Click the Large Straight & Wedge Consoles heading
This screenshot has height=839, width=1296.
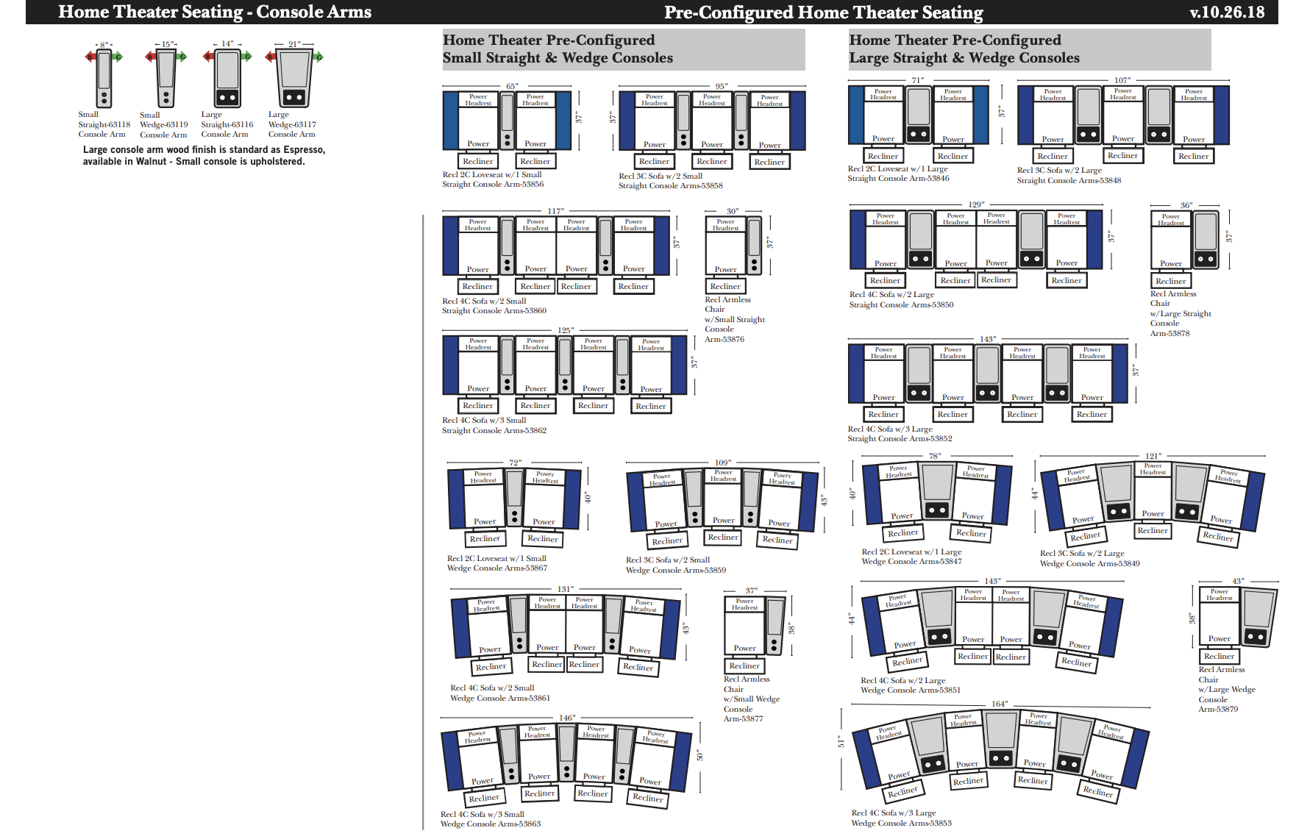[964, 49]
